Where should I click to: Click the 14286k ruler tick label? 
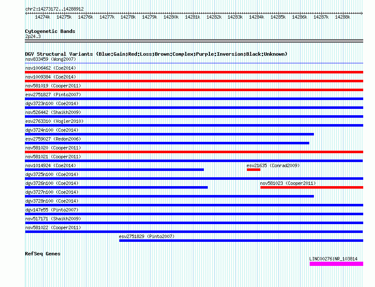coord(300,17)
